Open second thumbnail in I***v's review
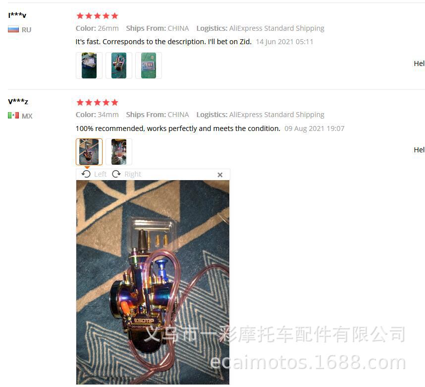The width and height of the screenshot is (425, 387). [119, 65]
